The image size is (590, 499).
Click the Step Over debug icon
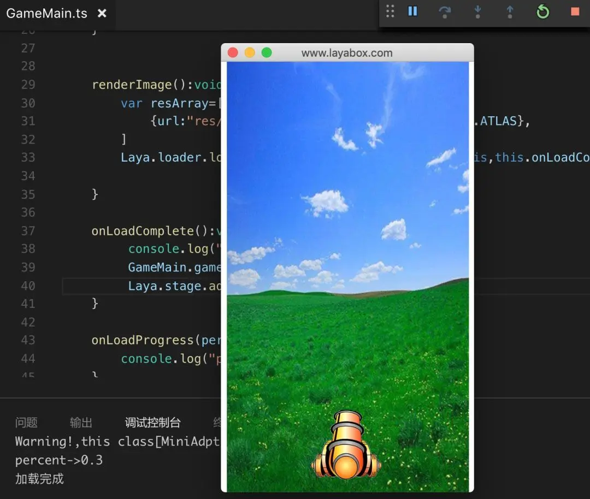coord(445,12)
